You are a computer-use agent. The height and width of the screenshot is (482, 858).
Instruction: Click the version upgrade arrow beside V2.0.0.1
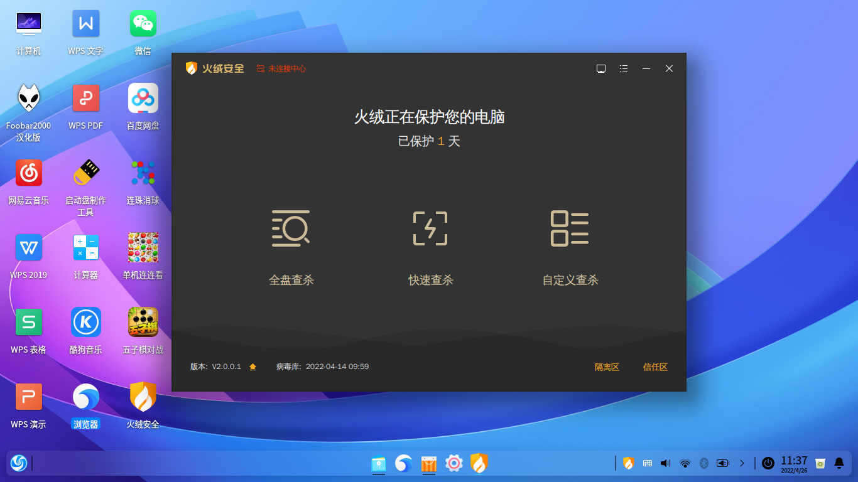click(x=253, y=367)
